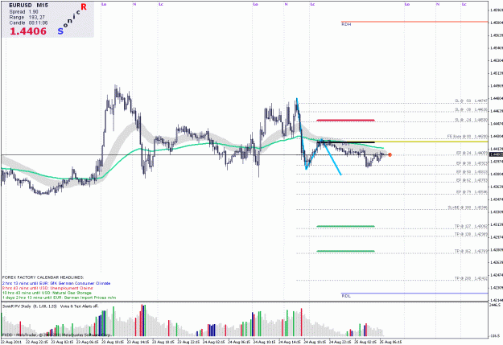The image size is (503, 345).
Task: Select the Range 193, 27 readout
Action: pos(27,18)
